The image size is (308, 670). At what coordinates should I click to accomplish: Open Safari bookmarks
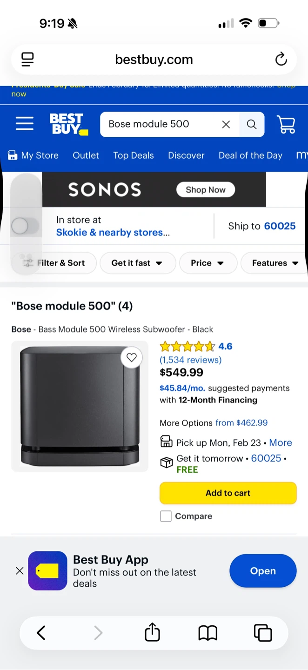click(x=208, y=633)
